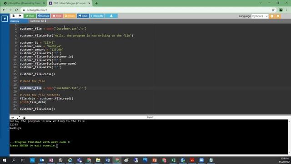Click 'customer_file.close()' on line 15

(x=37, y=74)
